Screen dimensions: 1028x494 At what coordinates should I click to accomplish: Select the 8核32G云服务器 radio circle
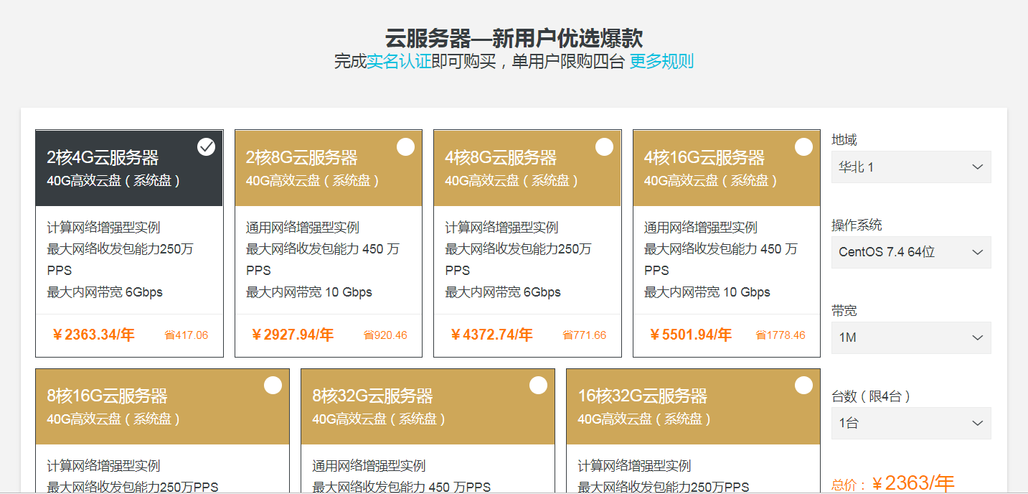[538, 386]
